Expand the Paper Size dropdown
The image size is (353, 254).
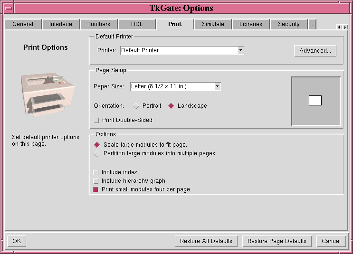tap(217, 86)
